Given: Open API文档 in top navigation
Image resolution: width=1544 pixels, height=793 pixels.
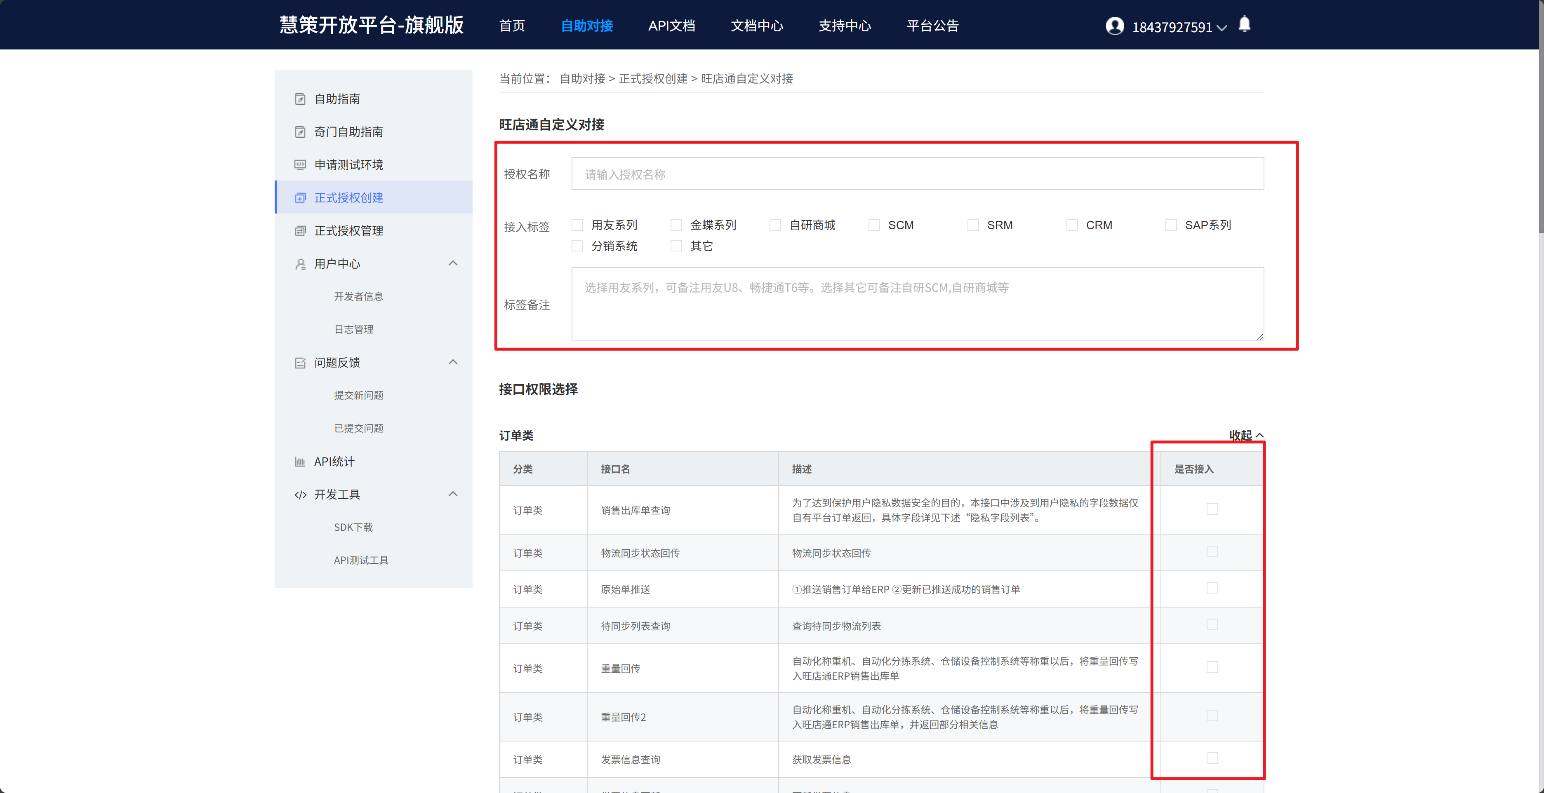Looking at the screenshot, I should 671,26.
